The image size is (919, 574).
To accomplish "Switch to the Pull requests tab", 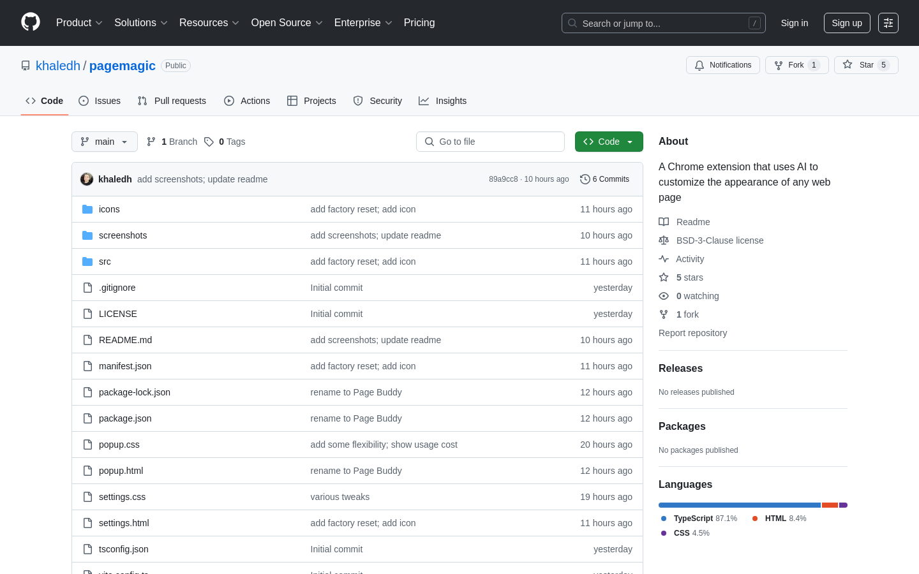I will [x=172, y=101].
